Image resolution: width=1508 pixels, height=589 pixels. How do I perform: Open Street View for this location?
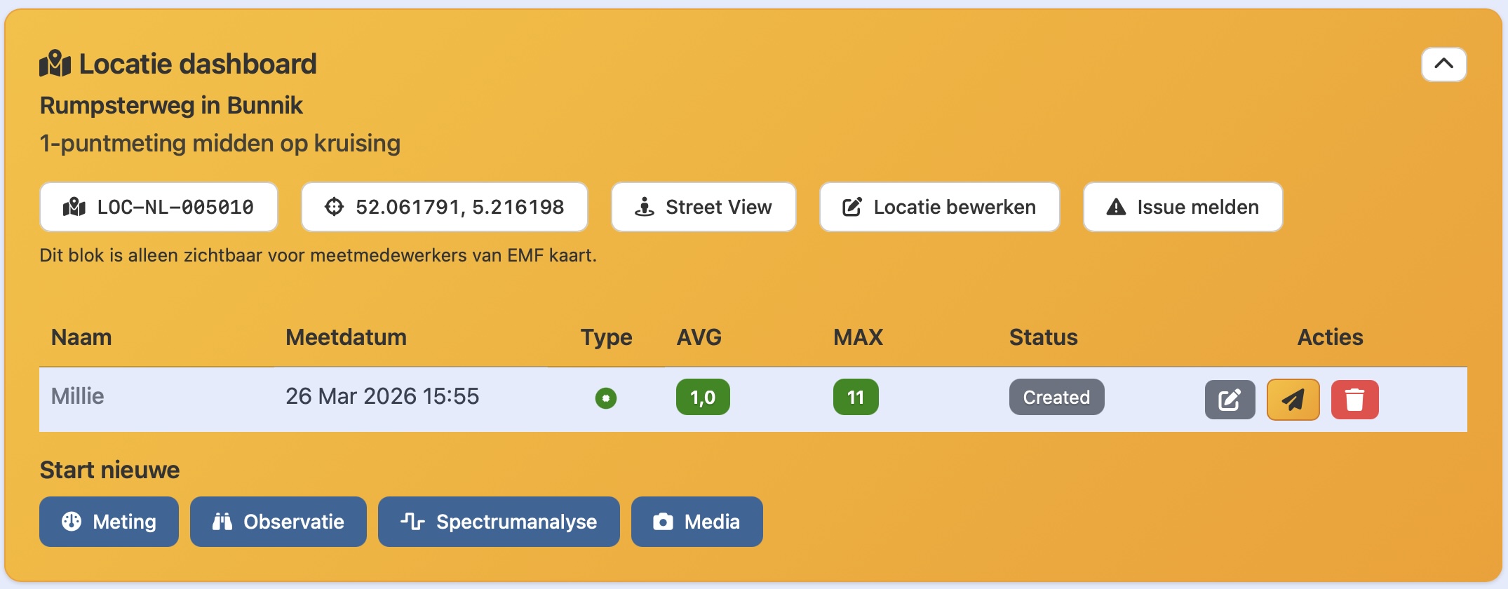coord(703,207)
